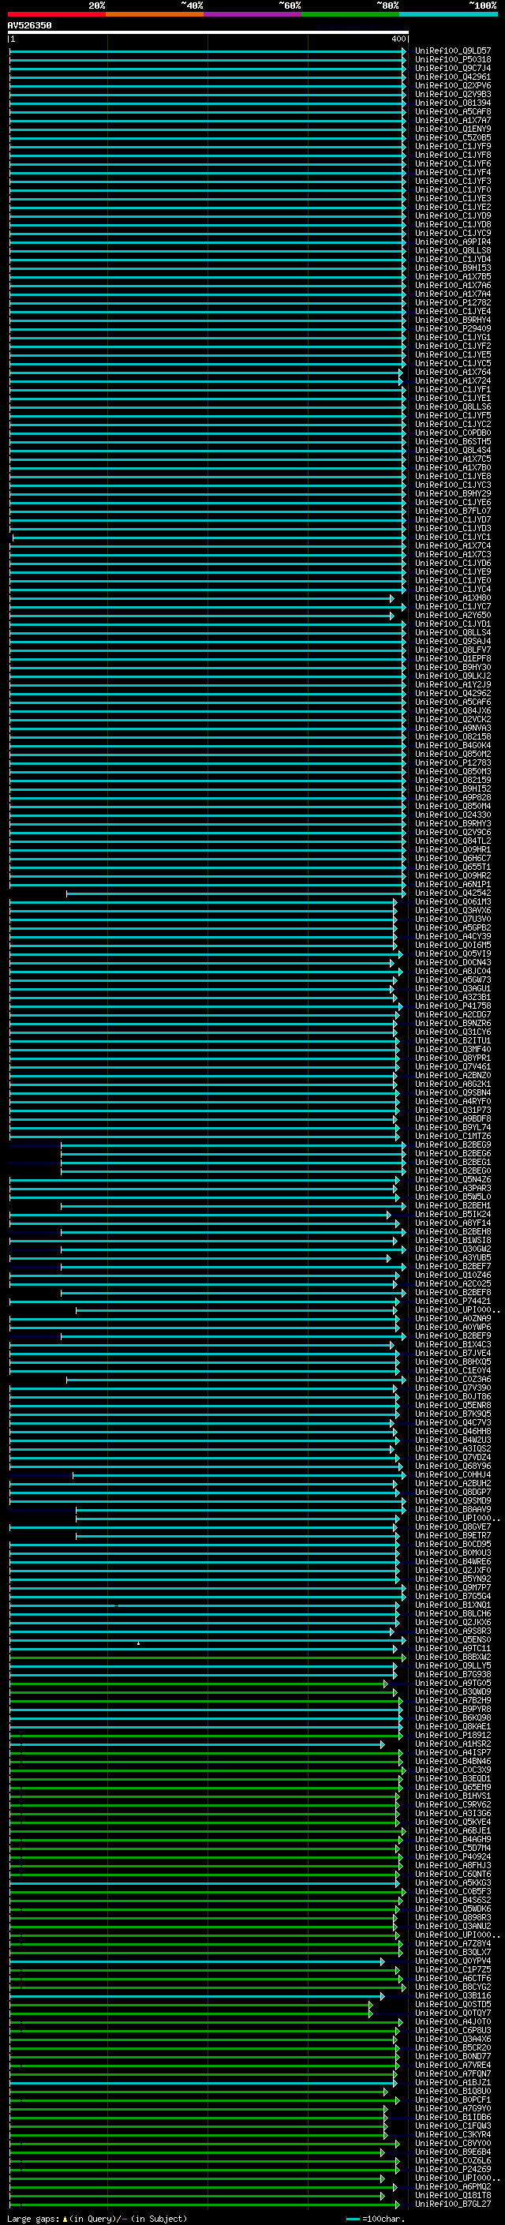The height and width of the screenshot is (2225, 505).
Task: Select the query name AV526350
Action: pos(29,26)
